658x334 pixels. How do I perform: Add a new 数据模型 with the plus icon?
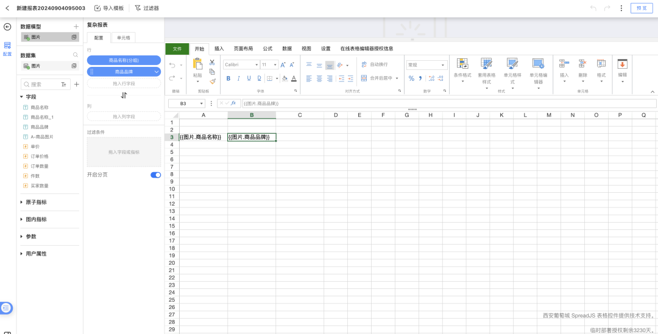[76, 26]
